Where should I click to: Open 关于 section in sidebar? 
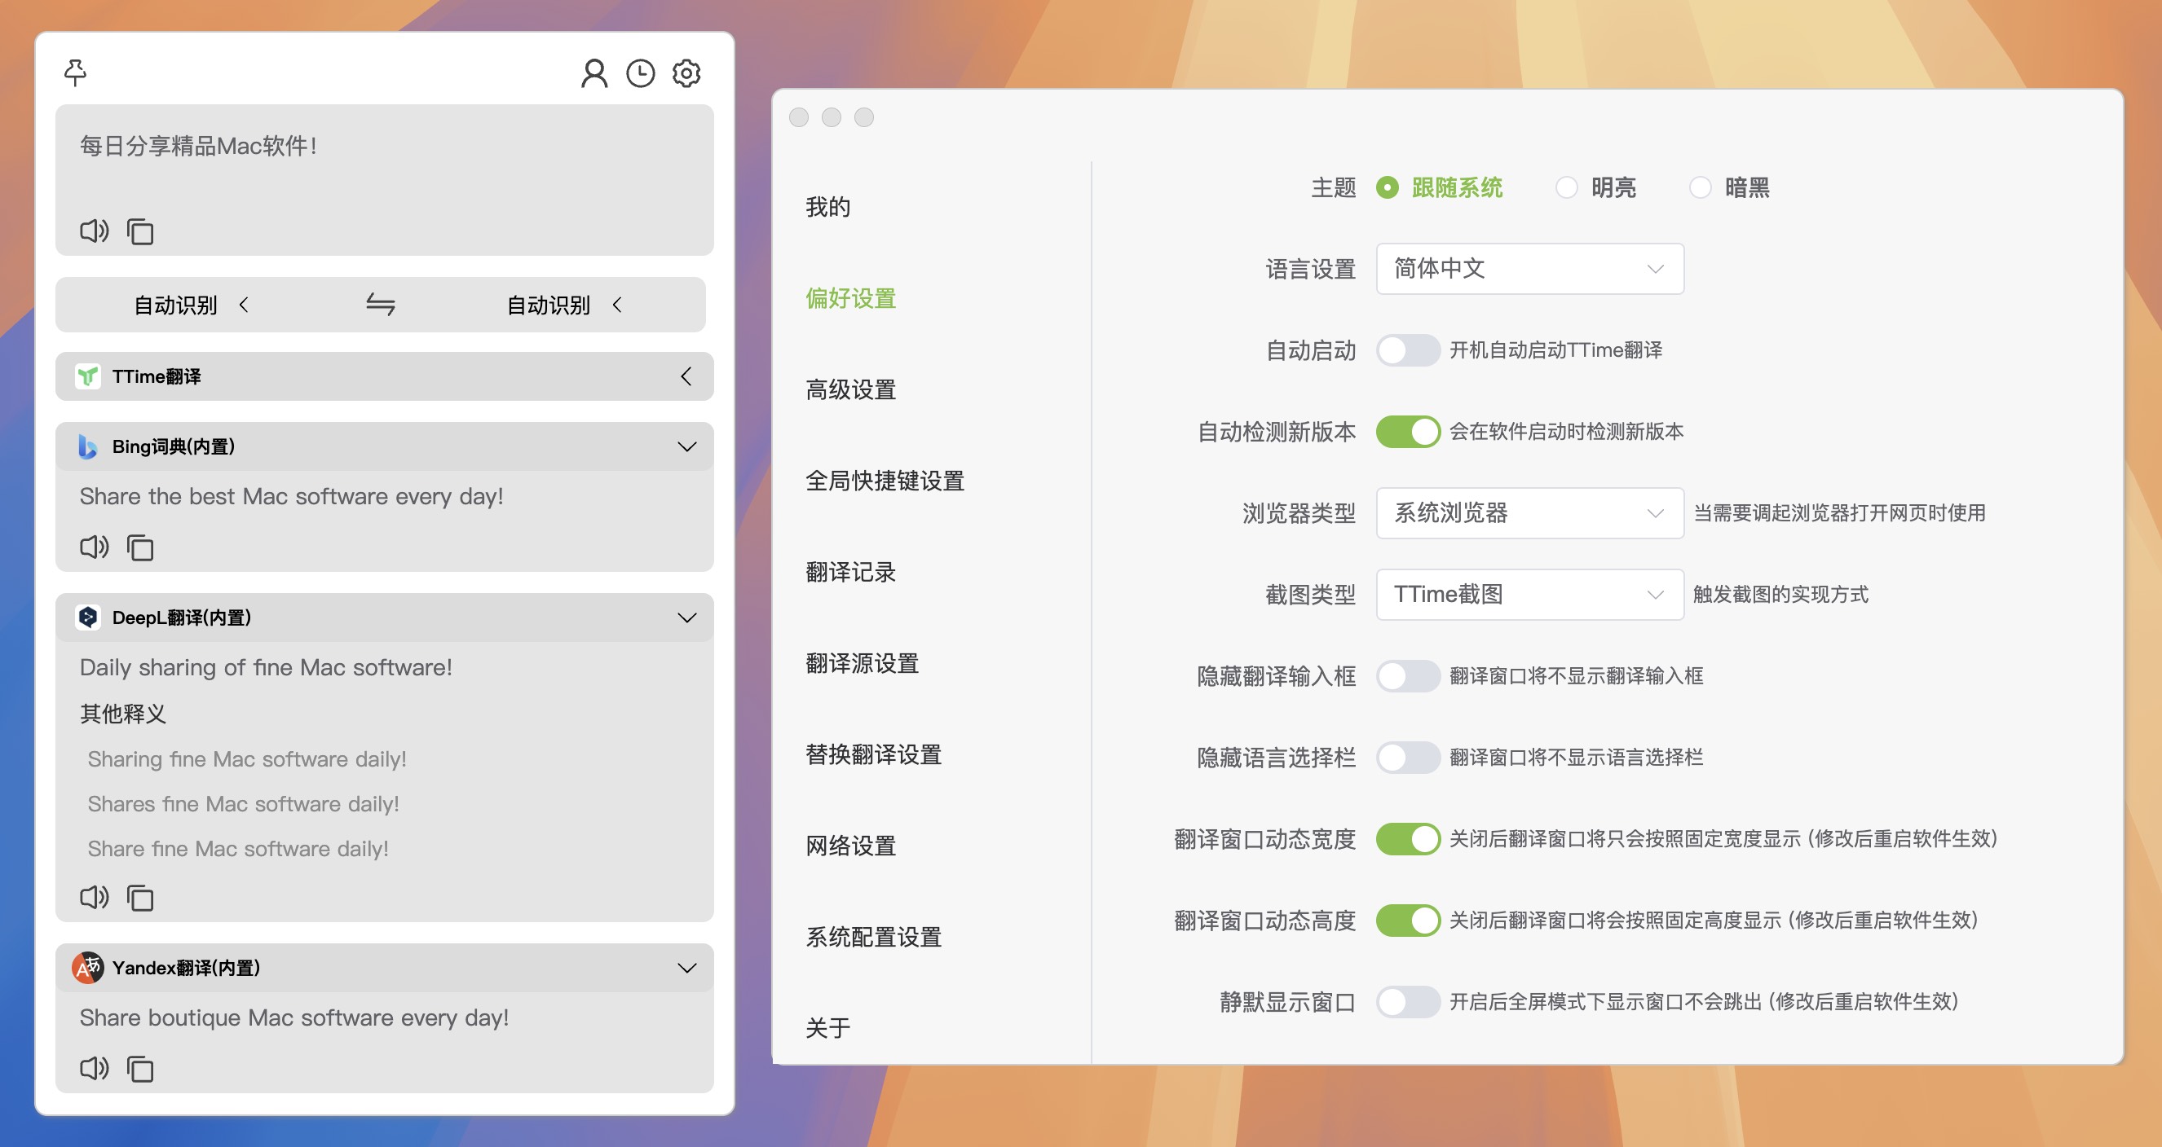[x=827, y=1028]
